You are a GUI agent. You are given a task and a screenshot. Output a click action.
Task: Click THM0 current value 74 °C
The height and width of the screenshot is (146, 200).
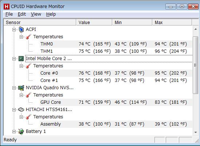tap(95, 44)
